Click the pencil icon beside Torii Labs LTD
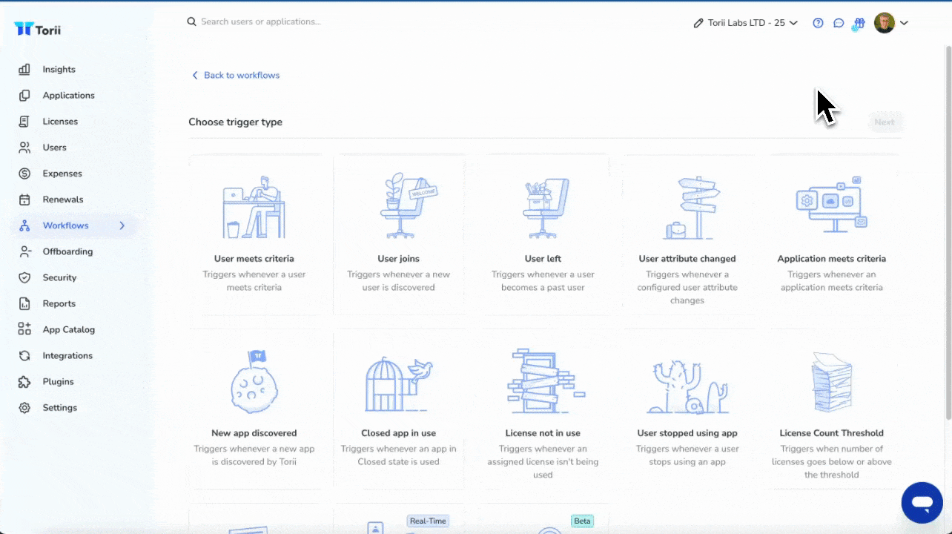 [698, 23]
